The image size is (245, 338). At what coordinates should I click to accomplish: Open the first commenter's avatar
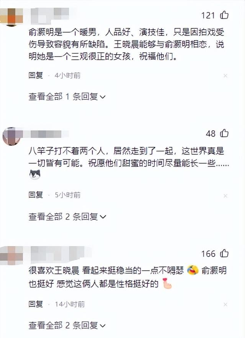coord(11,17)
